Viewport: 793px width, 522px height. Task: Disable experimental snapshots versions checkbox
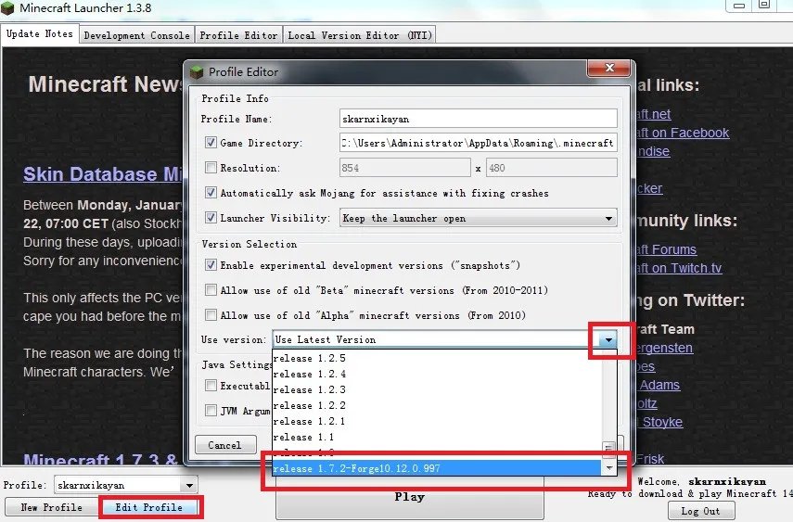tap(211, 265)
